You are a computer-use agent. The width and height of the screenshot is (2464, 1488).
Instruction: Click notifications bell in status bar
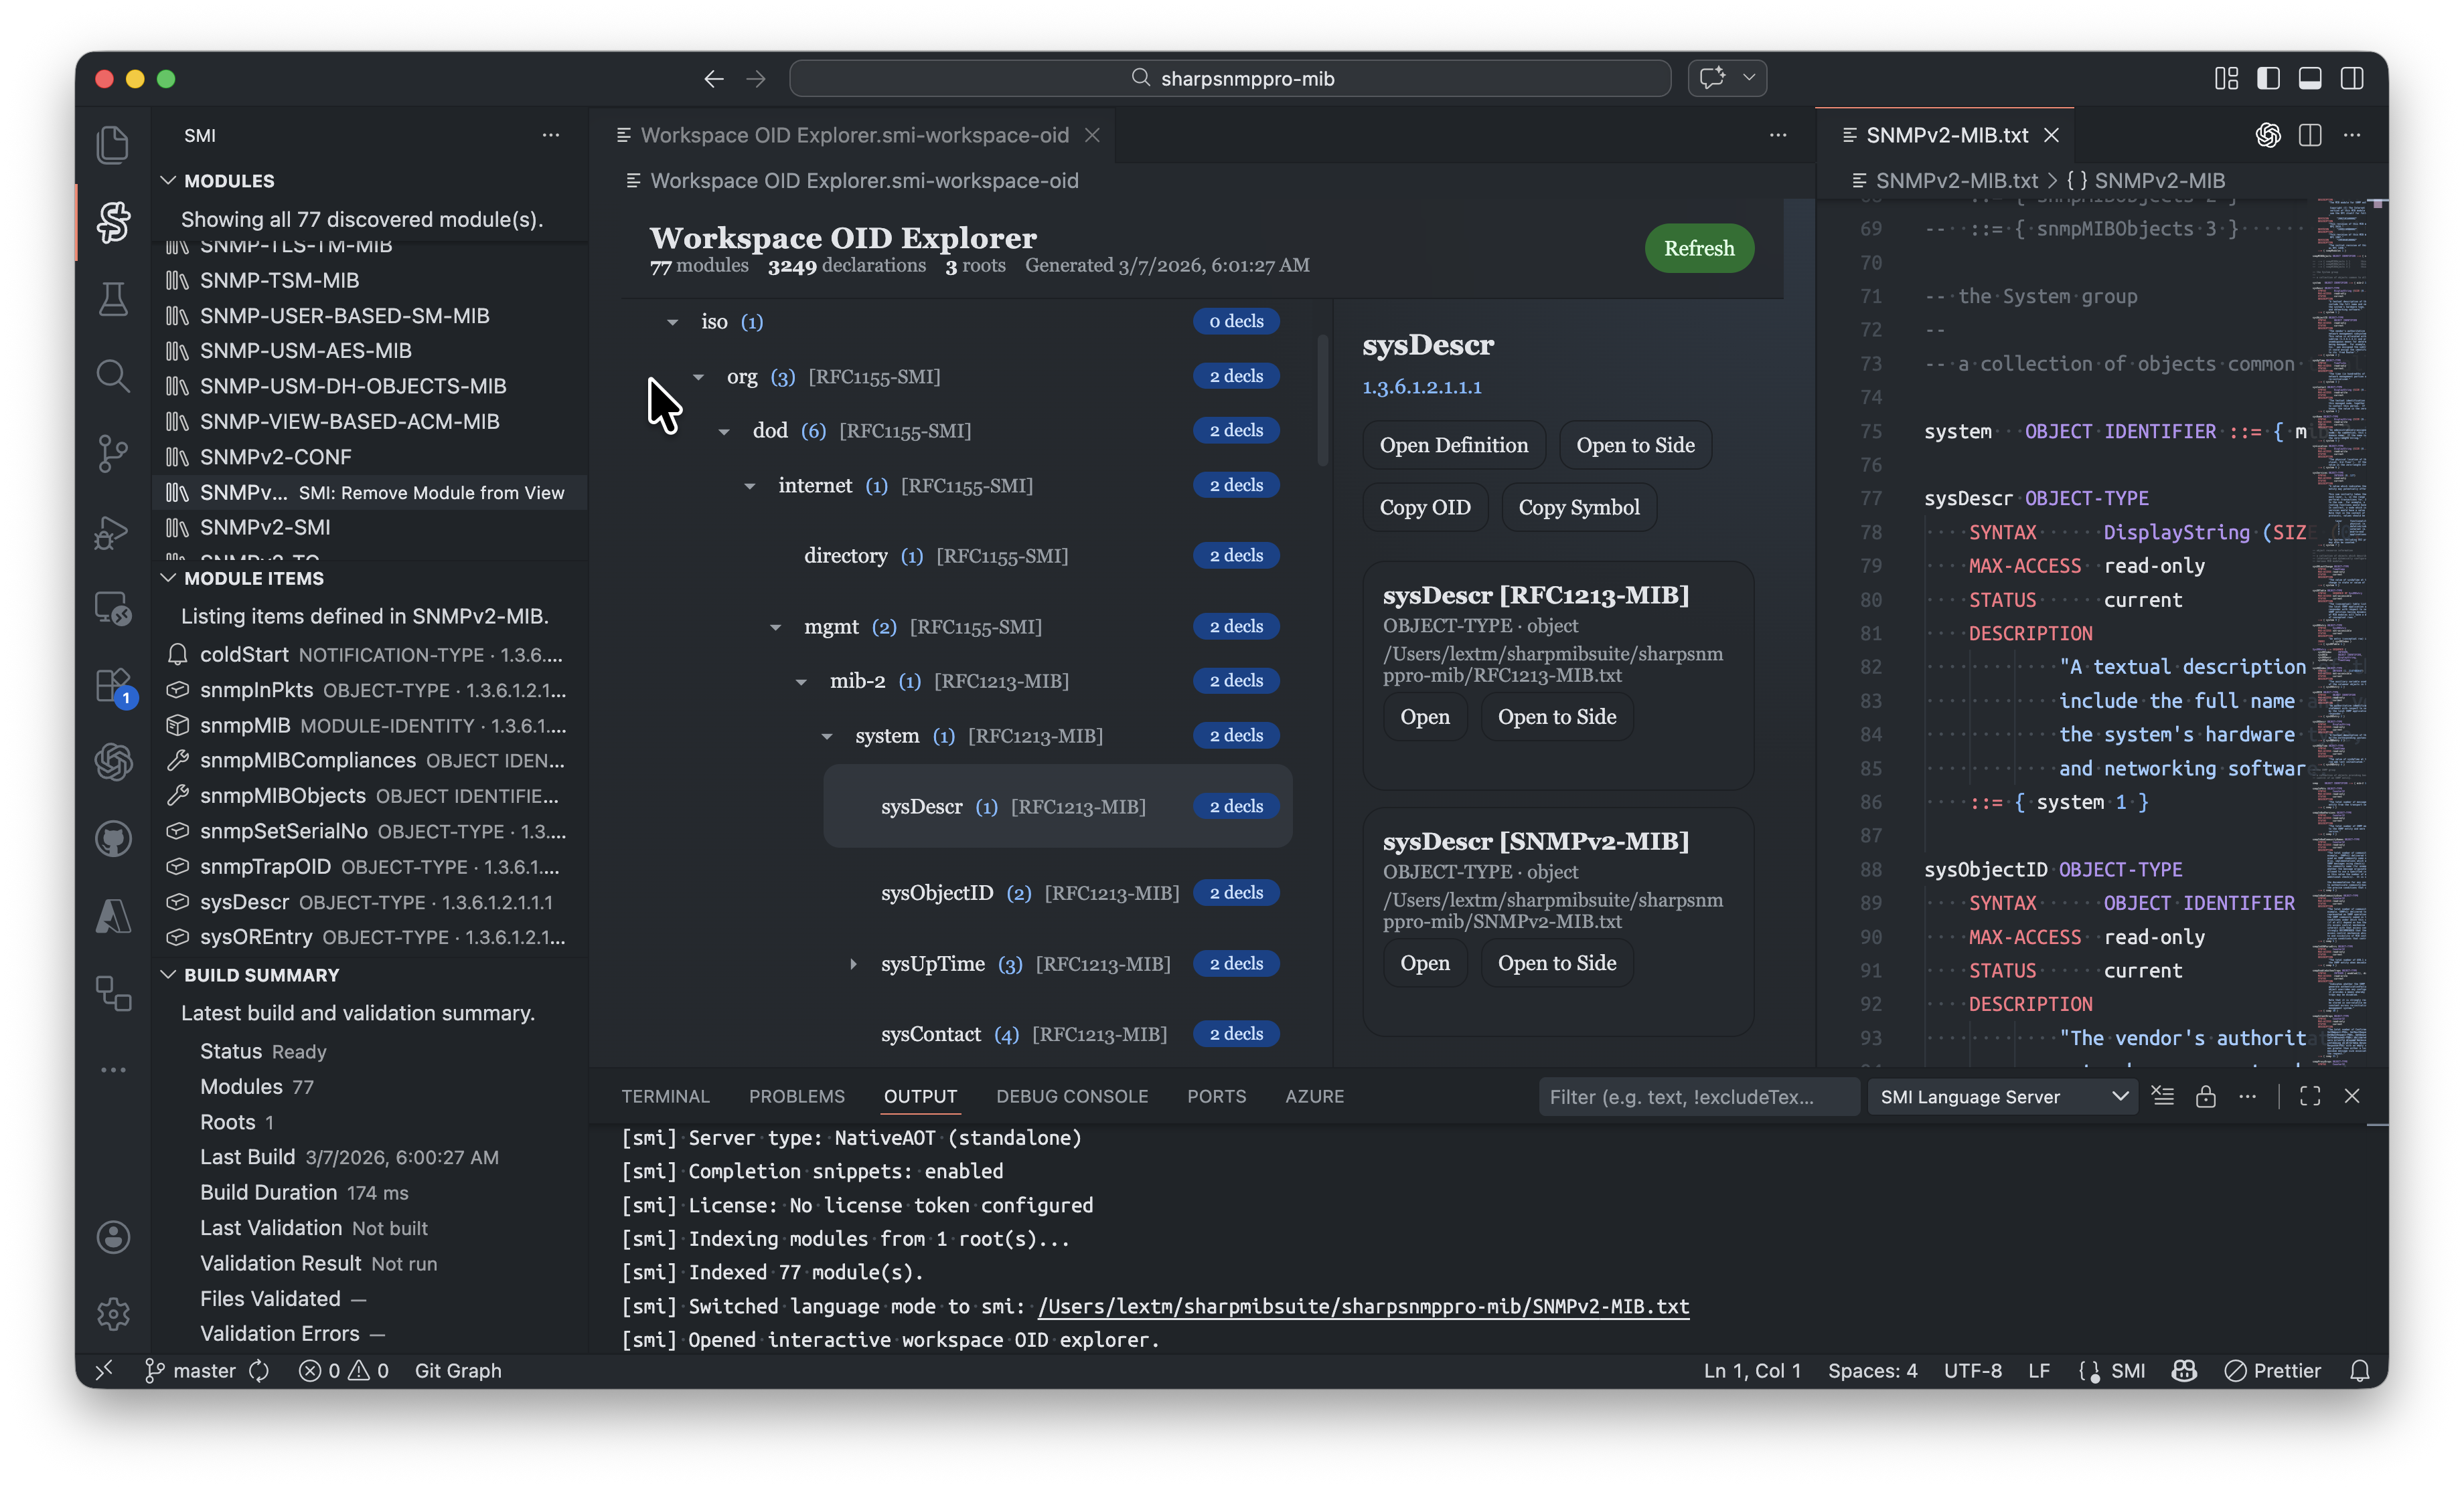(2359, 1371)
